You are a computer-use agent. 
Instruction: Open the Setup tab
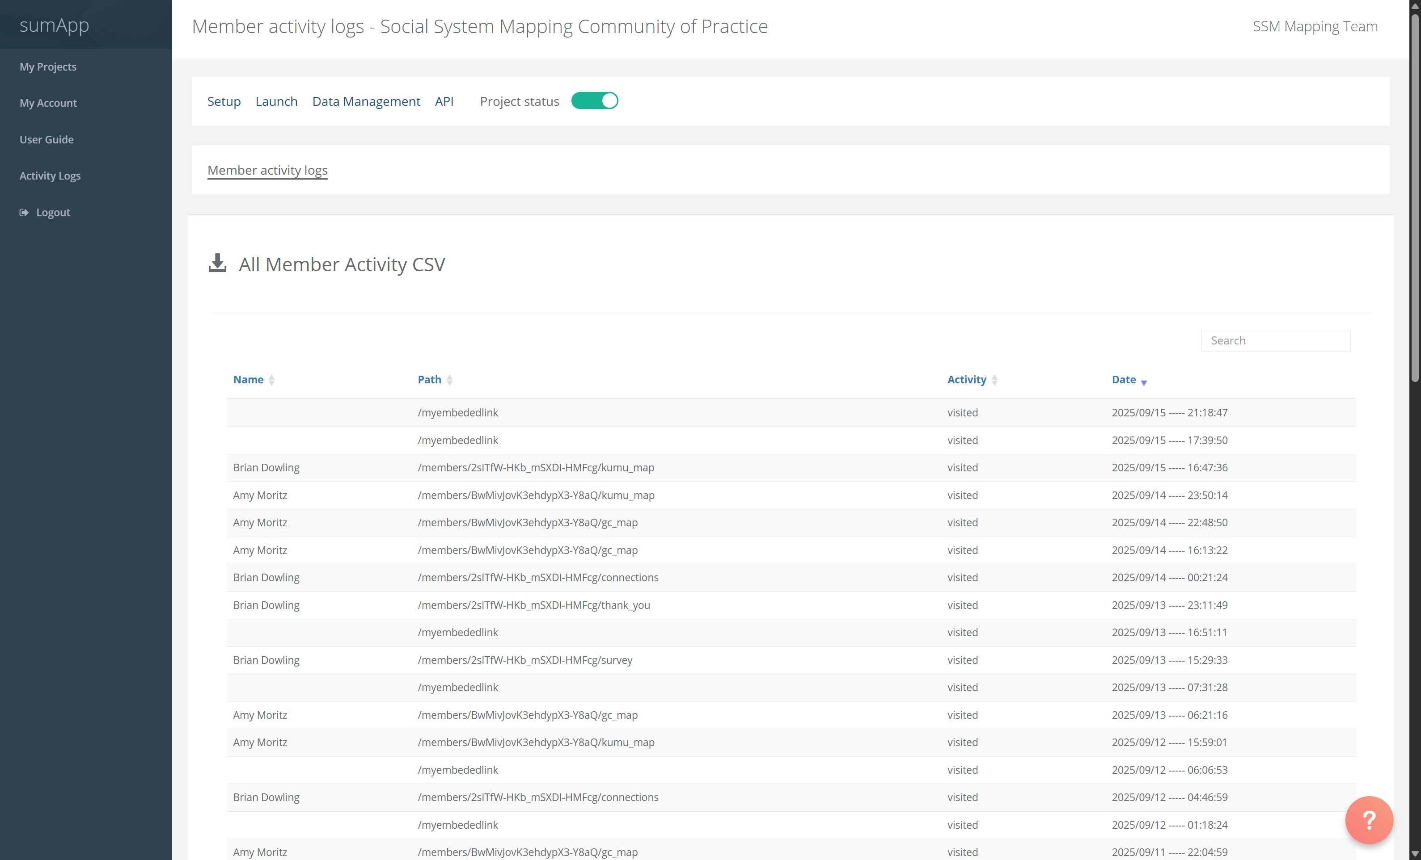(x=224, y=101)
